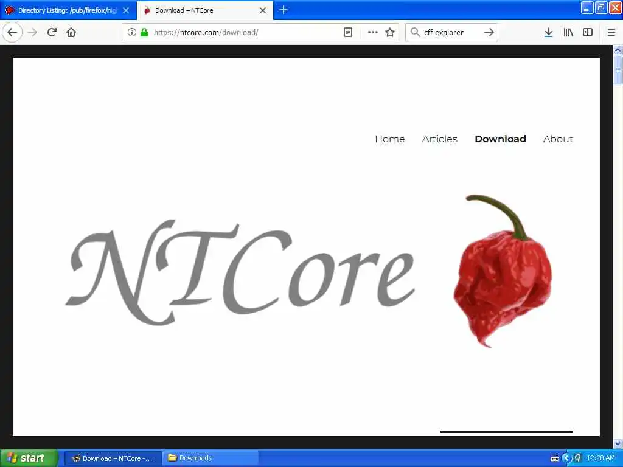
Task: Toggle reader view icon in address bar
Action: [347, 32]
